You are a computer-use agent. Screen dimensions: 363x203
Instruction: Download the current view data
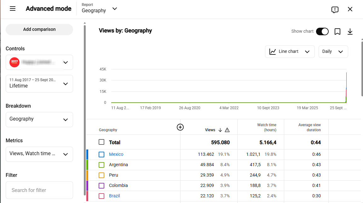pos(350,31)
